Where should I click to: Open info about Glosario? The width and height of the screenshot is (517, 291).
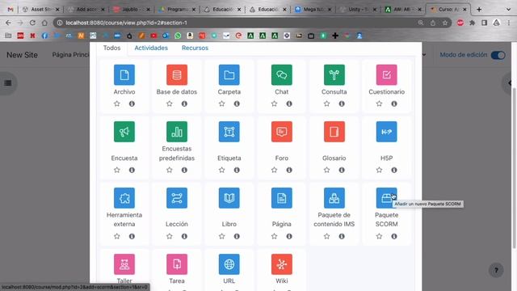click(x=342, y=170)
